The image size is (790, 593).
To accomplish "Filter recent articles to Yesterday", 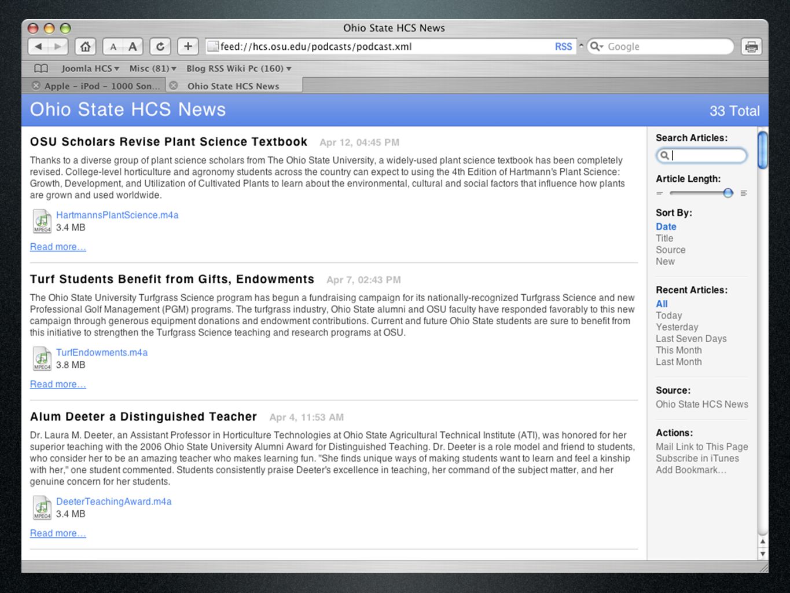I will tap(677, 327).
